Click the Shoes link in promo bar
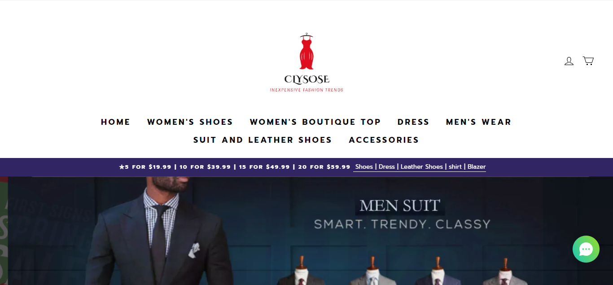The height and width of the screenshot is (285, 613). [364, 167]
